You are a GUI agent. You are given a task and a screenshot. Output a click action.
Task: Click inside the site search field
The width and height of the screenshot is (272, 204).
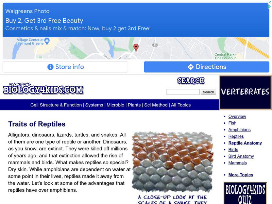(183, 92)
